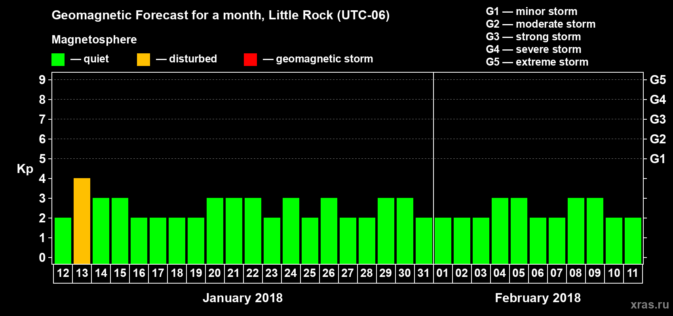Select the bar for February 09

pos(595,231)
